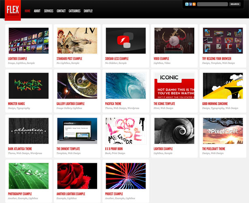Screen dimensions: 249x203
Task: Click the 8 x 8 Proof Book title
Action: [x=114, y=149]
